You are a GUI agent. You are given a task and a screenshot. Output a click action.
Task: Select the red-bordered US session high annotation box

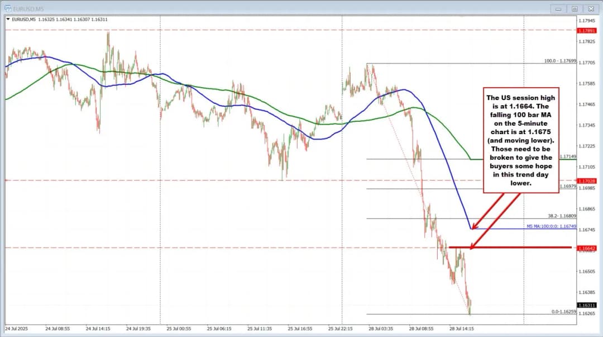[521, 140]
